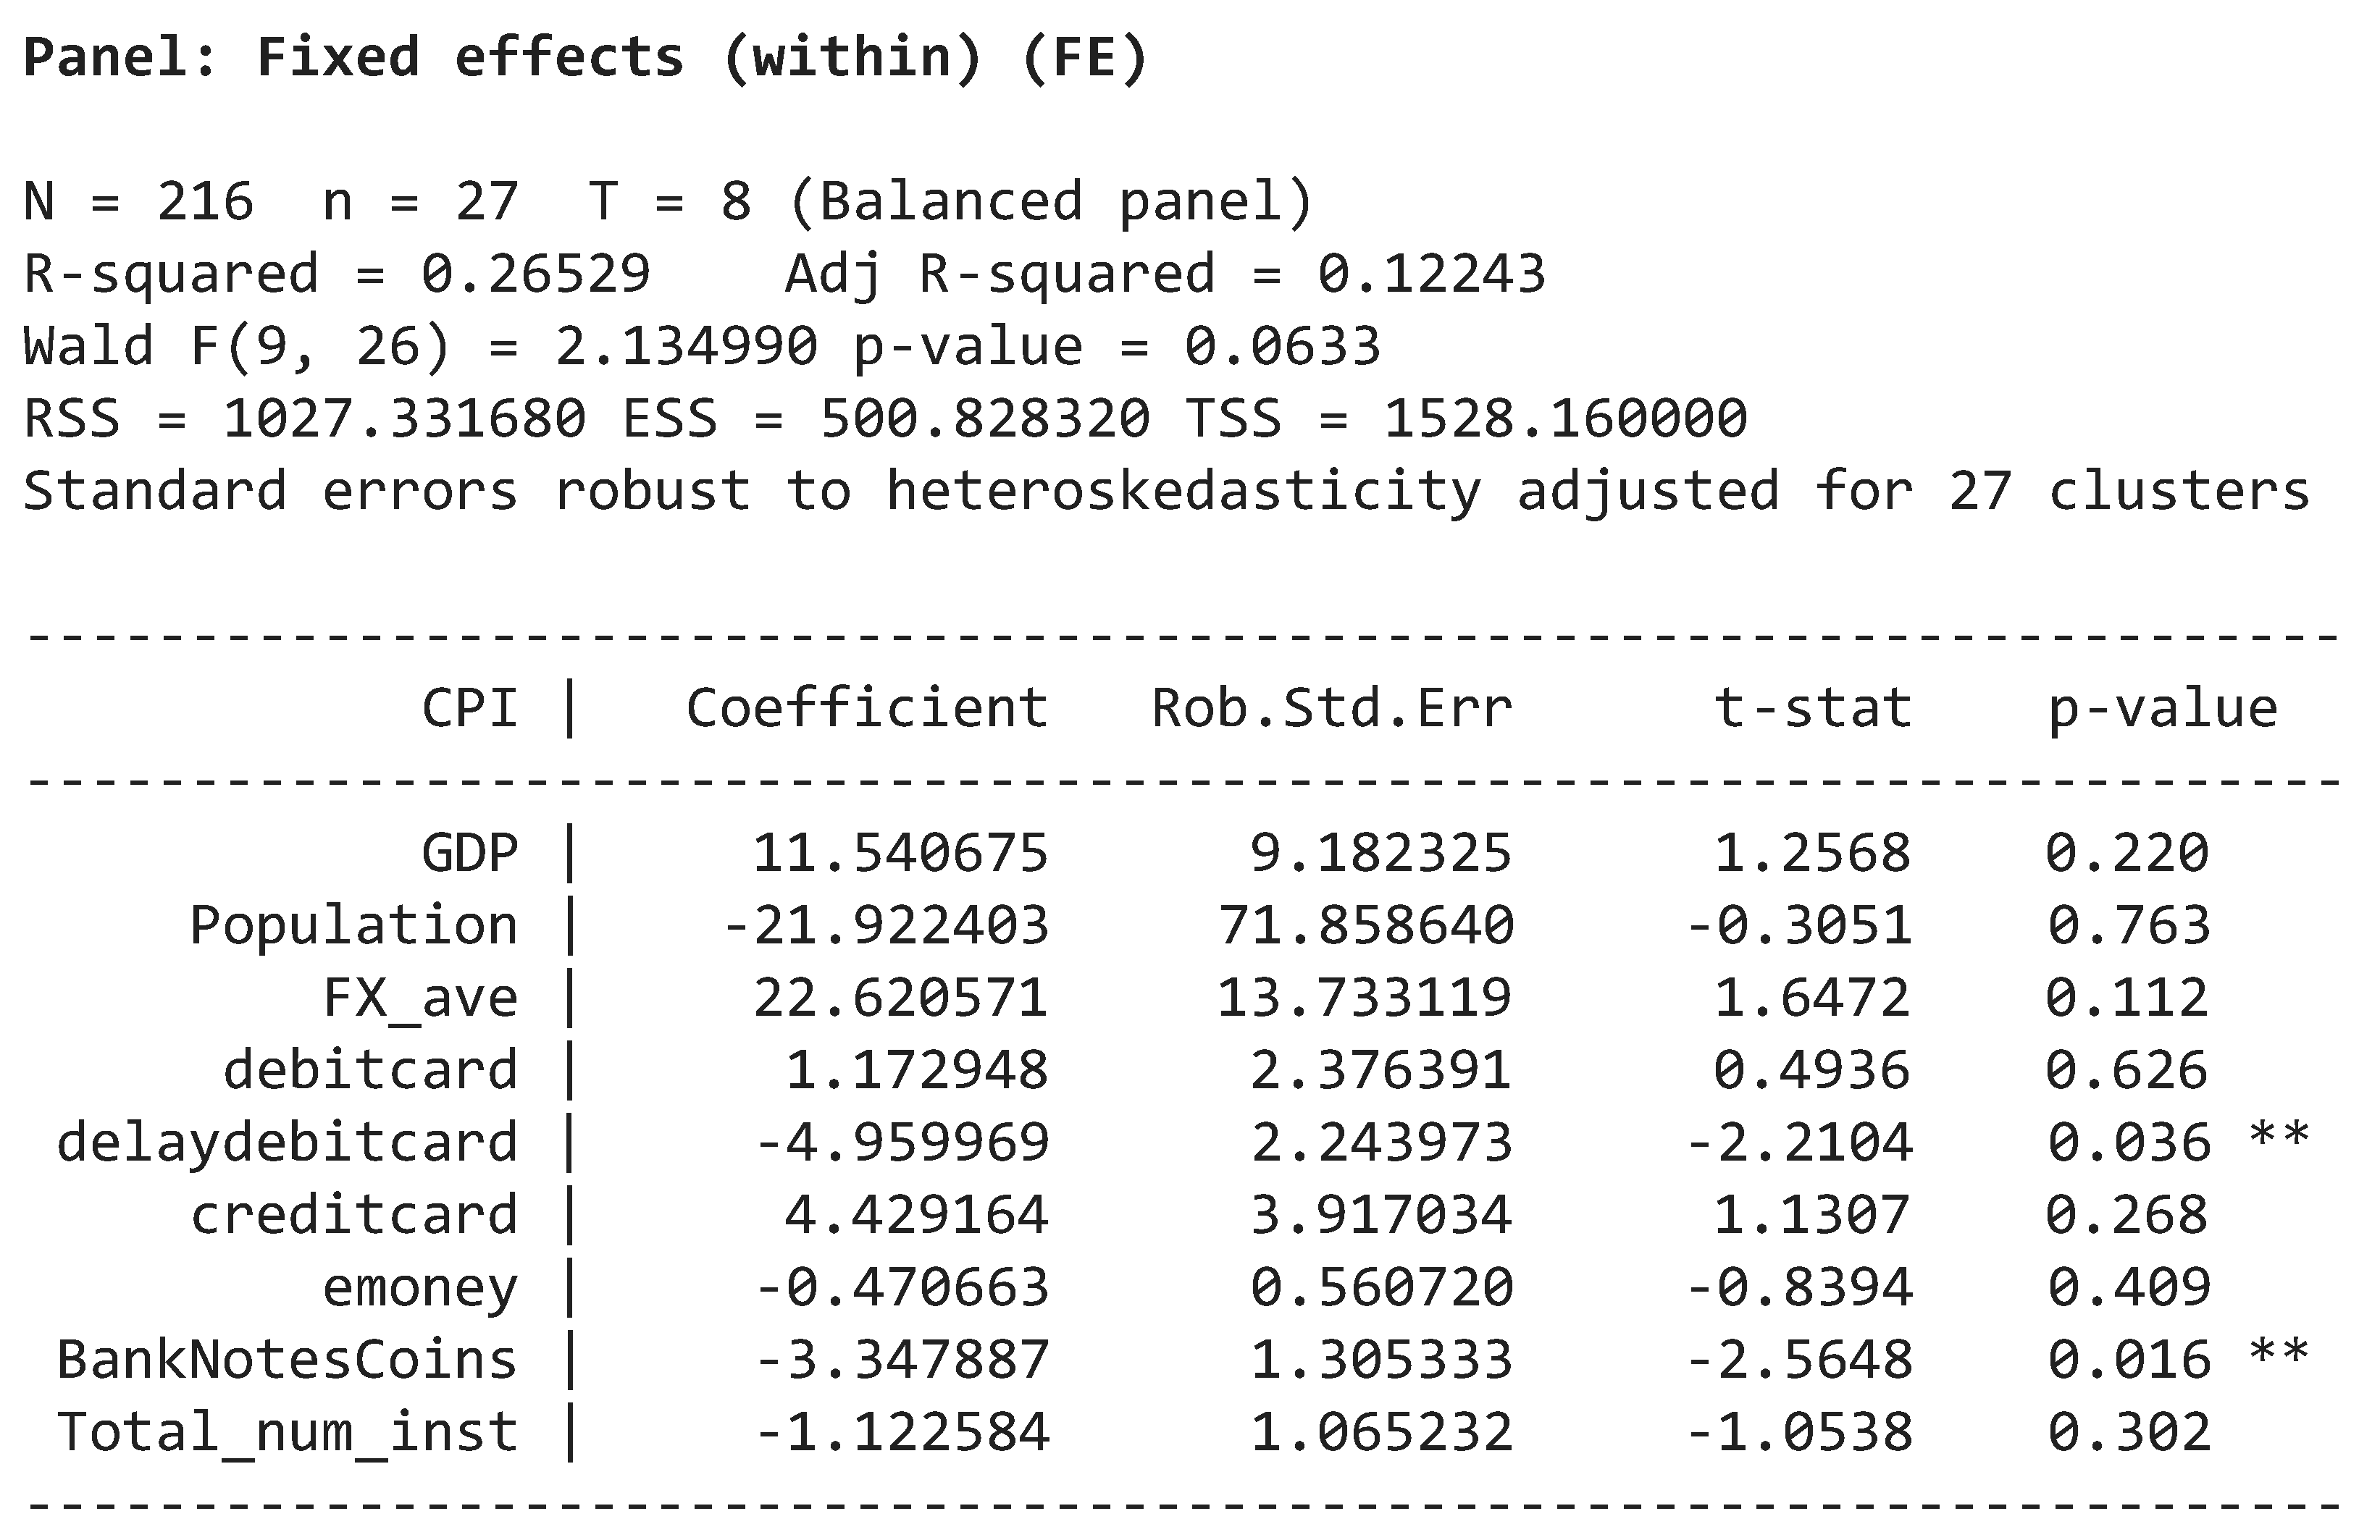This screenshot has width=2380, height=1540.
Task: Click the 'Coefficient' column header
Action: pyautogui.click(x=867, y=709)
